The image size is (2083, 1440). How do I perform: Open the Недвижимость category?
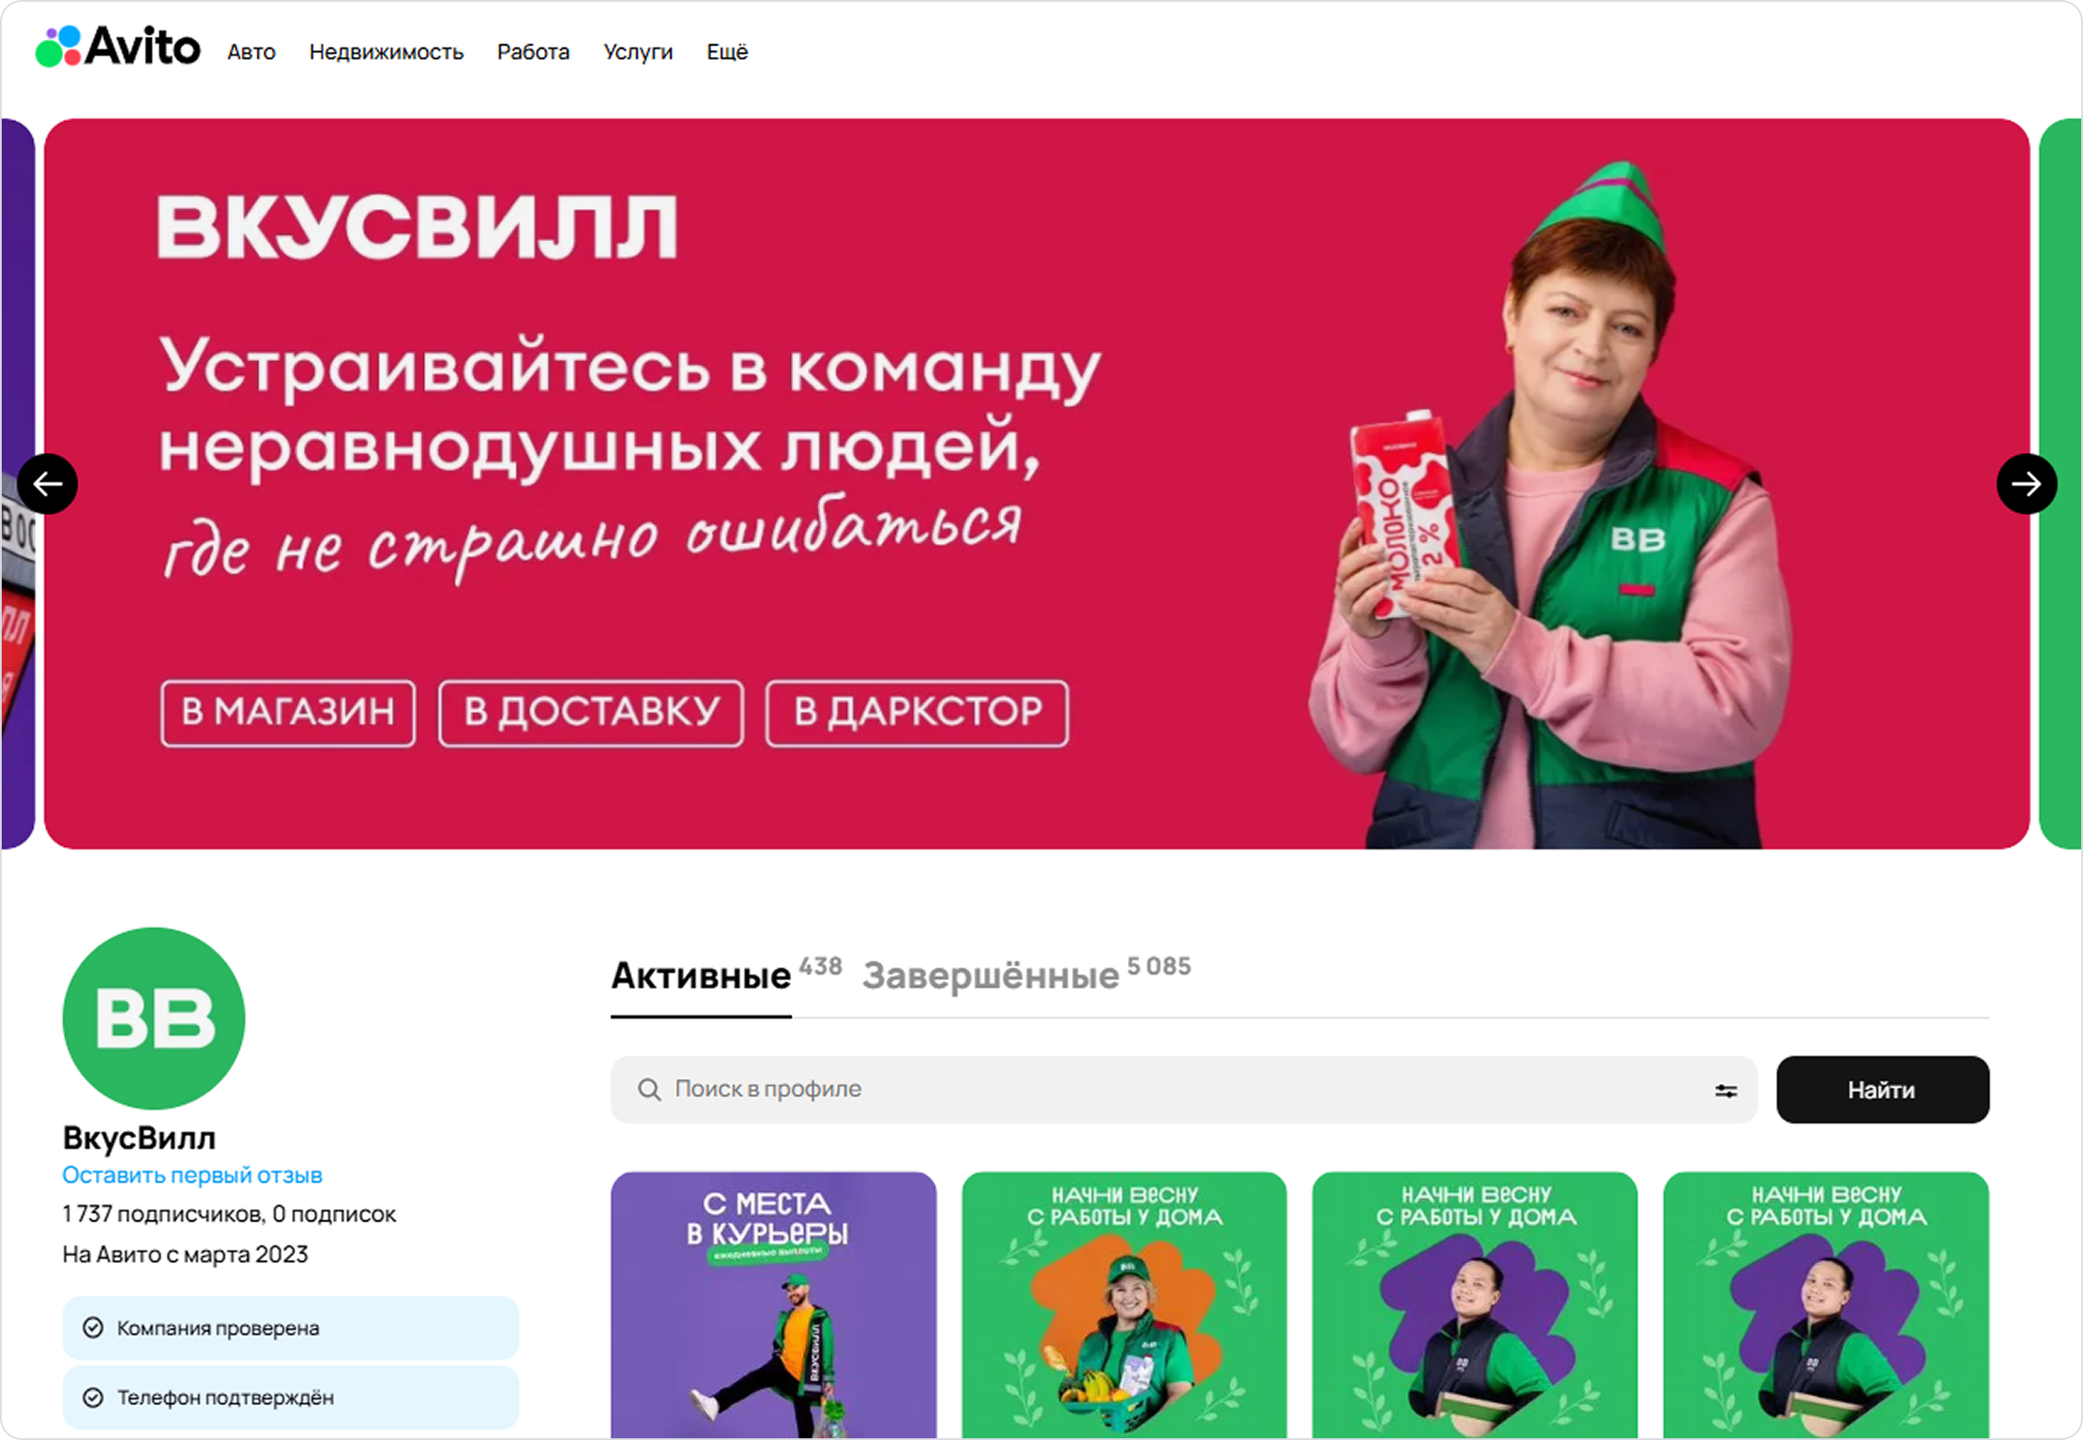pos(386,52)
